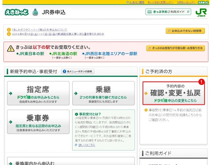Screen dimensions: 215x165
Task: Open きっぷのお受取りが可能な駅・お受取り方法 button
Action: pos(175,48)
